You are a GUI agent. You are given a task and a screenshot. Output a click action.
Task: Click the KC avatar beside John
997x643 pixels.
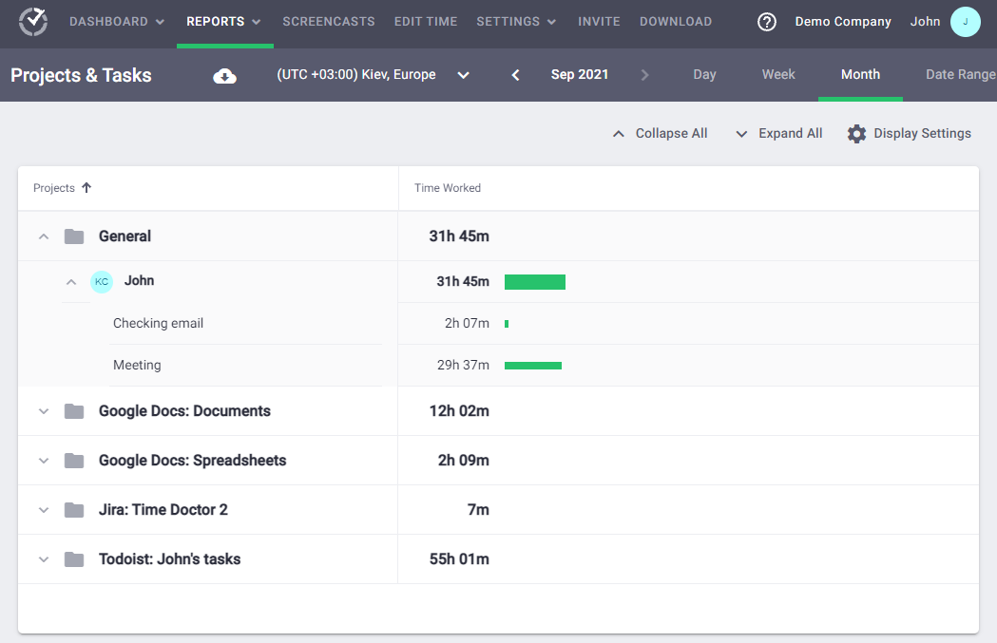pos(102,281)
